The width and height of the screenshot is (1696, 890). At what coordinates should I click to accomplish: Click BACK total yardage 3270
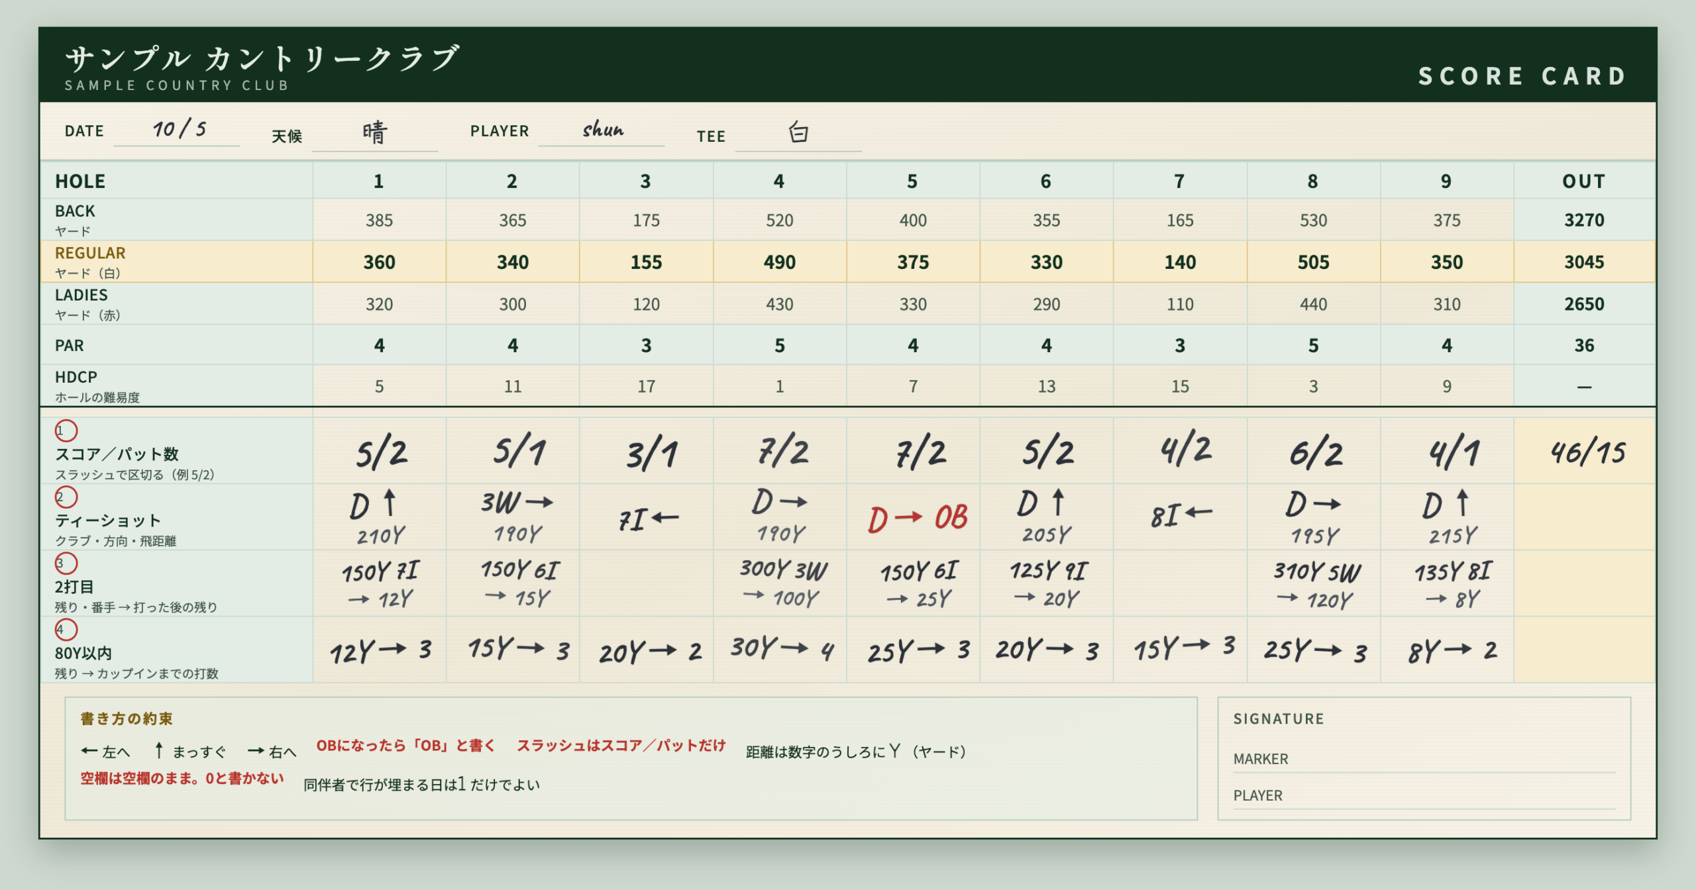[x=1584, y=220]
